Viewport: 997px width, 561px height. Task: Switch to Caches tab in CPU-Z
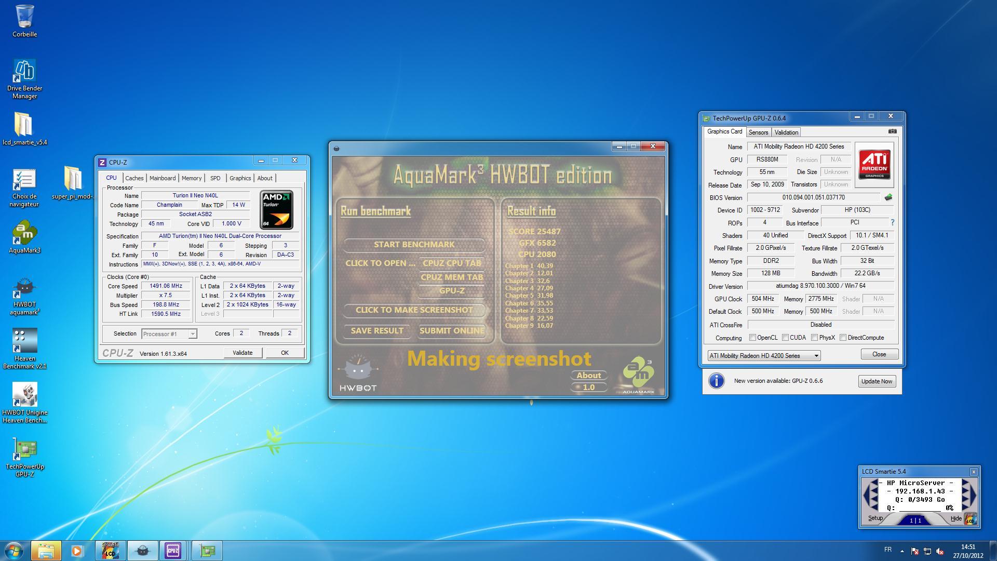[134, 178]
